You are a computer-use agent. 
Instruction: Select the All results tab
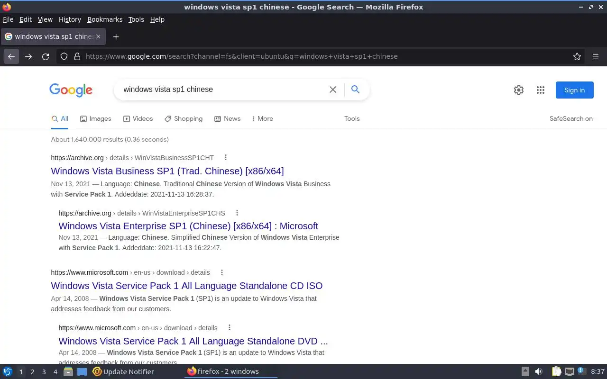60,119
